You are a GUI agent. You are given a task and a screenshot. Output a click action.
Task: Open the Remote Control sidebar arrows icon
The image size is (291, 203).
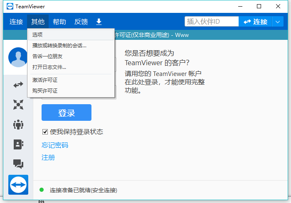tap(18, 85)
